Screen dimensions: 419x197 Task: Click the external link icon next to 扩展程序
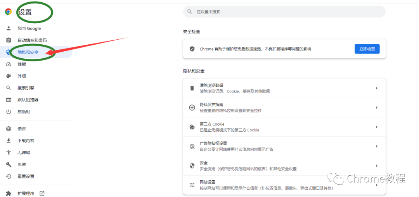[42, 193]
